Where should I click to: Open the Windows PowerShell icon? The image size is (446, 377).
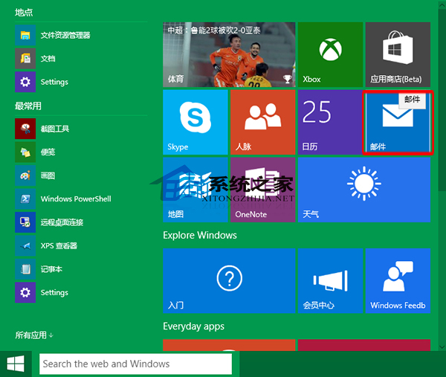pyautogui.click(x=25, y=199)
